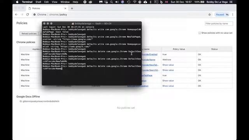
Task: Click the Terminal command line with rchProviderName
Action: click(53, 68)
